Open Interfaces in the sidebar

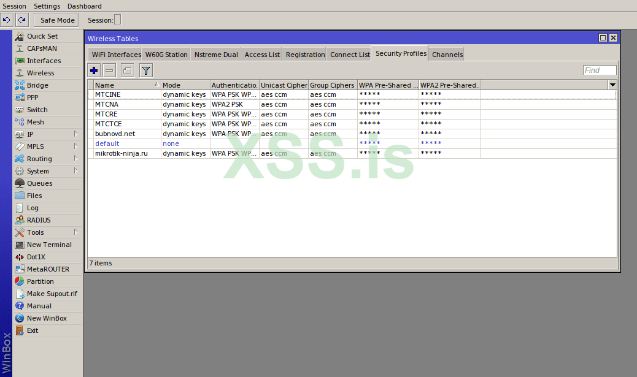click(x=47, y=61)
